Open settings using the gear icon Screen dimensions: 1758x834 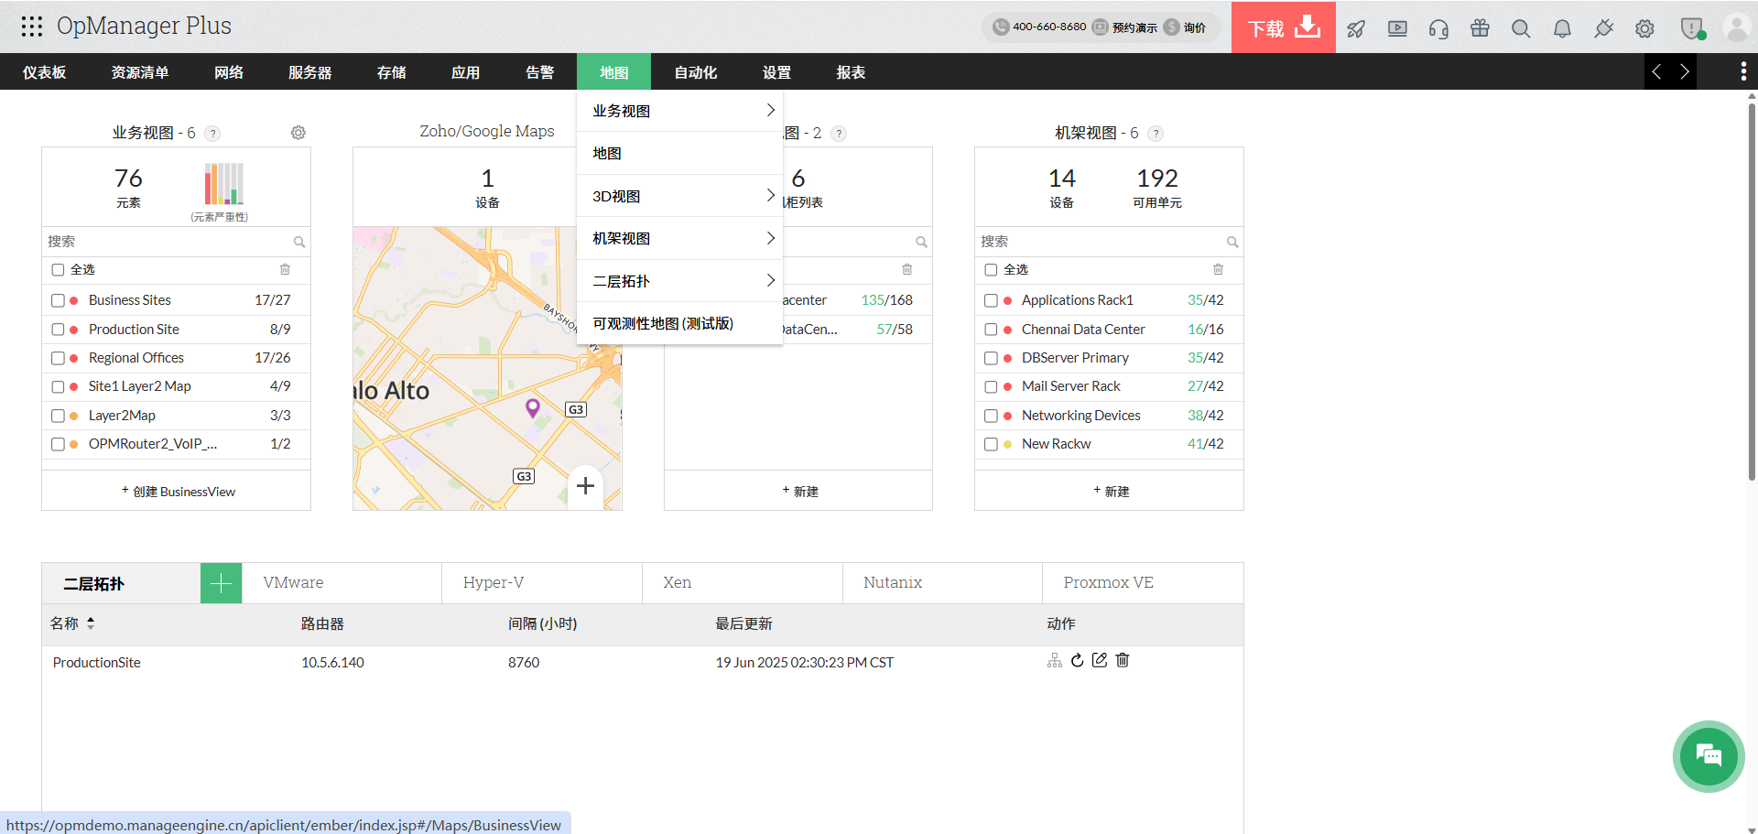point(1645,28)
